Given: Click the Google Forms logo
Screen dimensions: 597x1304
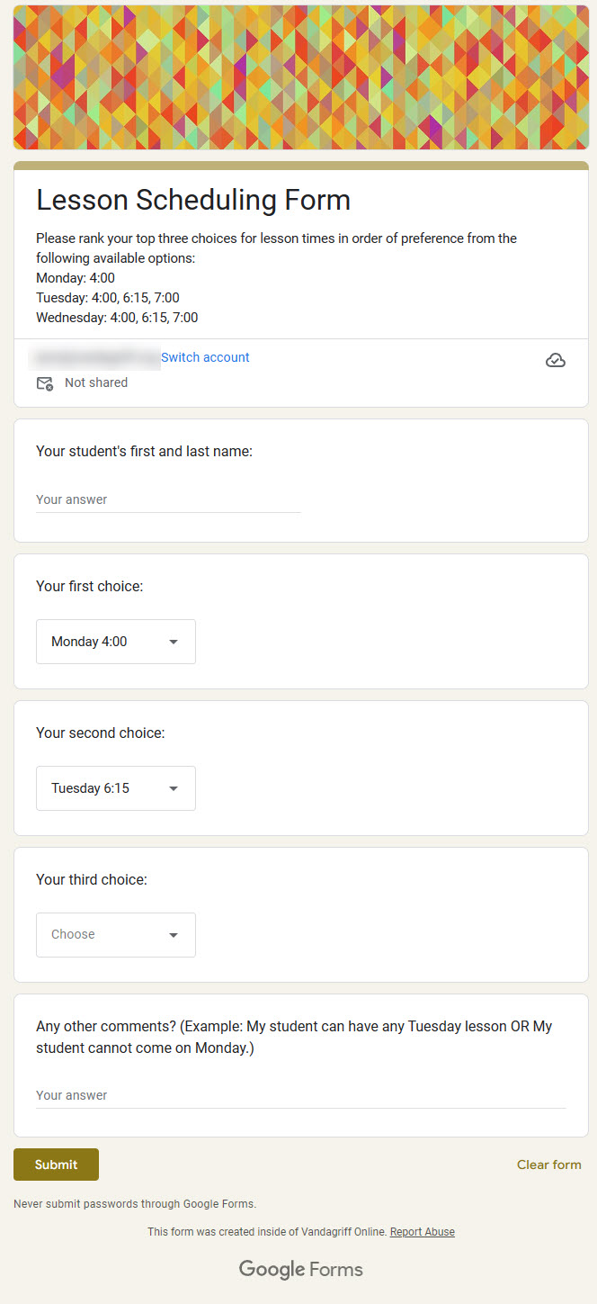Looking at the screenshot, I should (x=300, y=1270).
